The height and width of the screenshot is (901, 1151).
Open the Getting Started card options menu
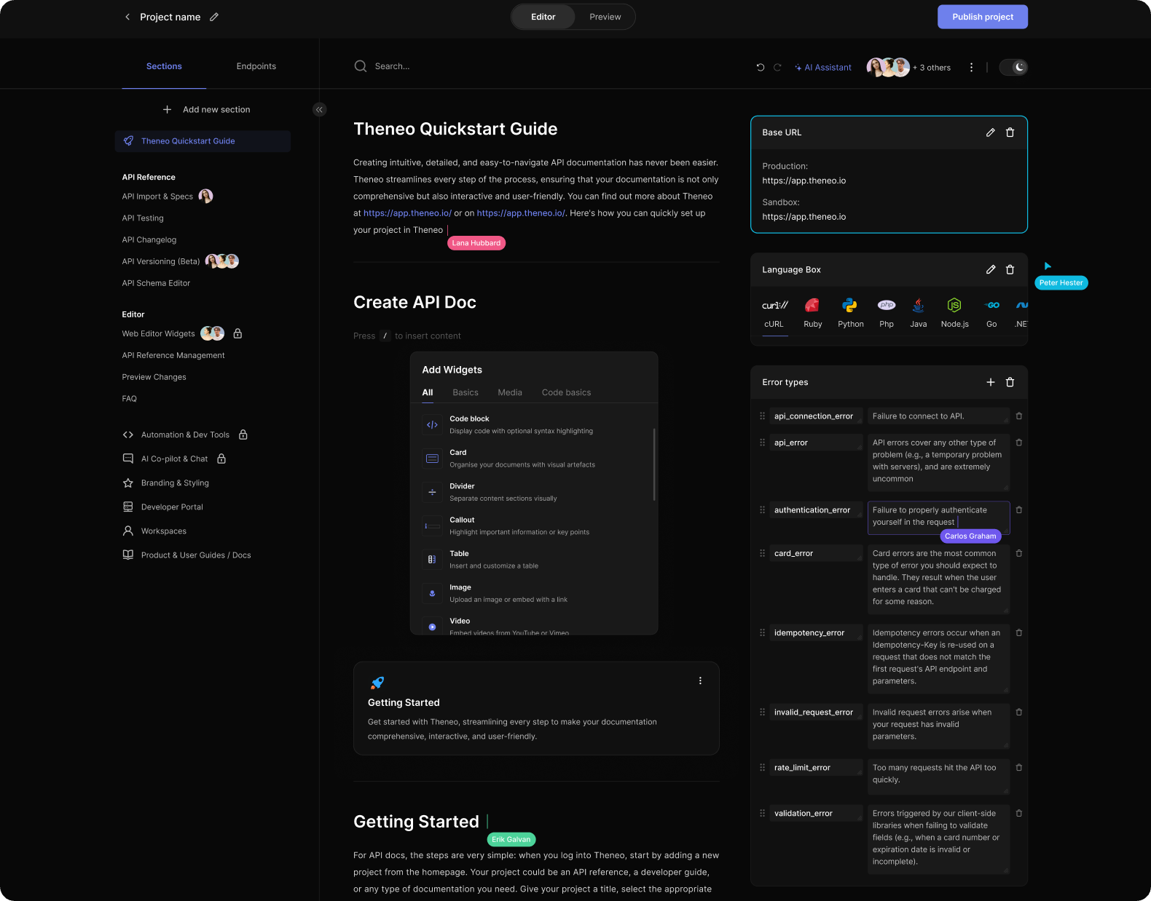pos(700,681)
